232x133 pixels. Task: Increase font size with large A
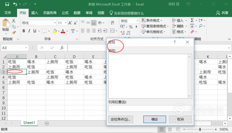point(70,23)
